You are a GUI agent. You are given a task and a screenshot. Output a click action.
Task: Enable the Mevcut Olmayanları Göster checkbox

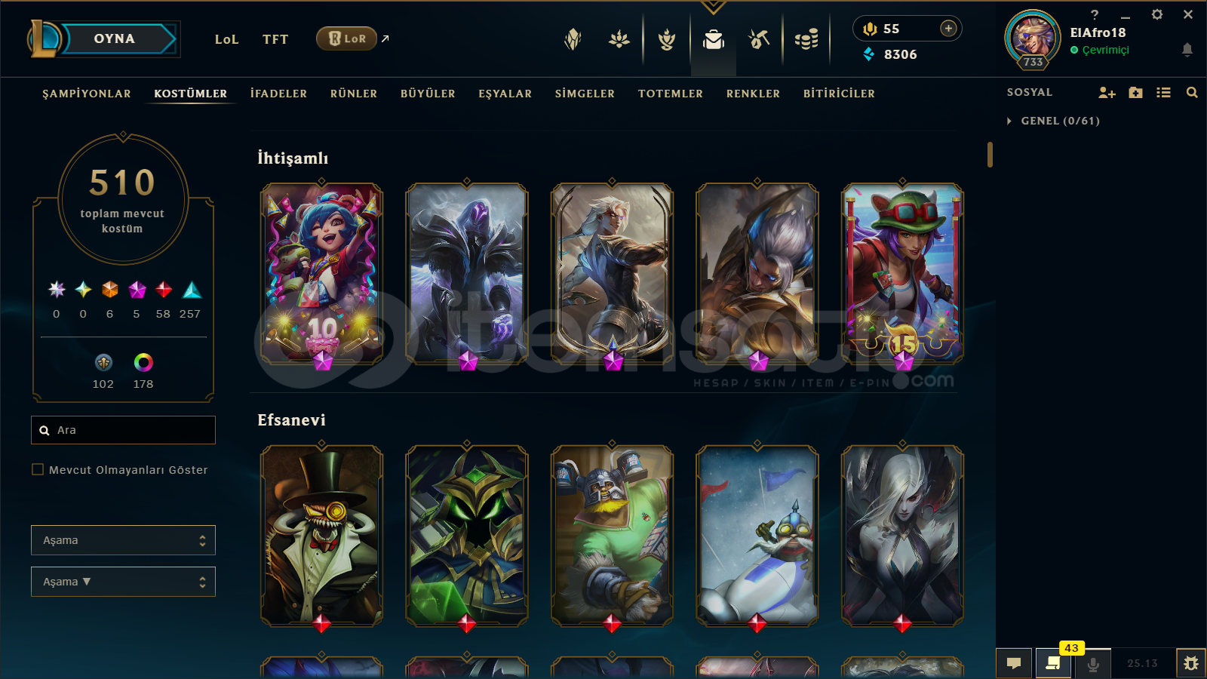pyautogui.click(x=38, y=469)
